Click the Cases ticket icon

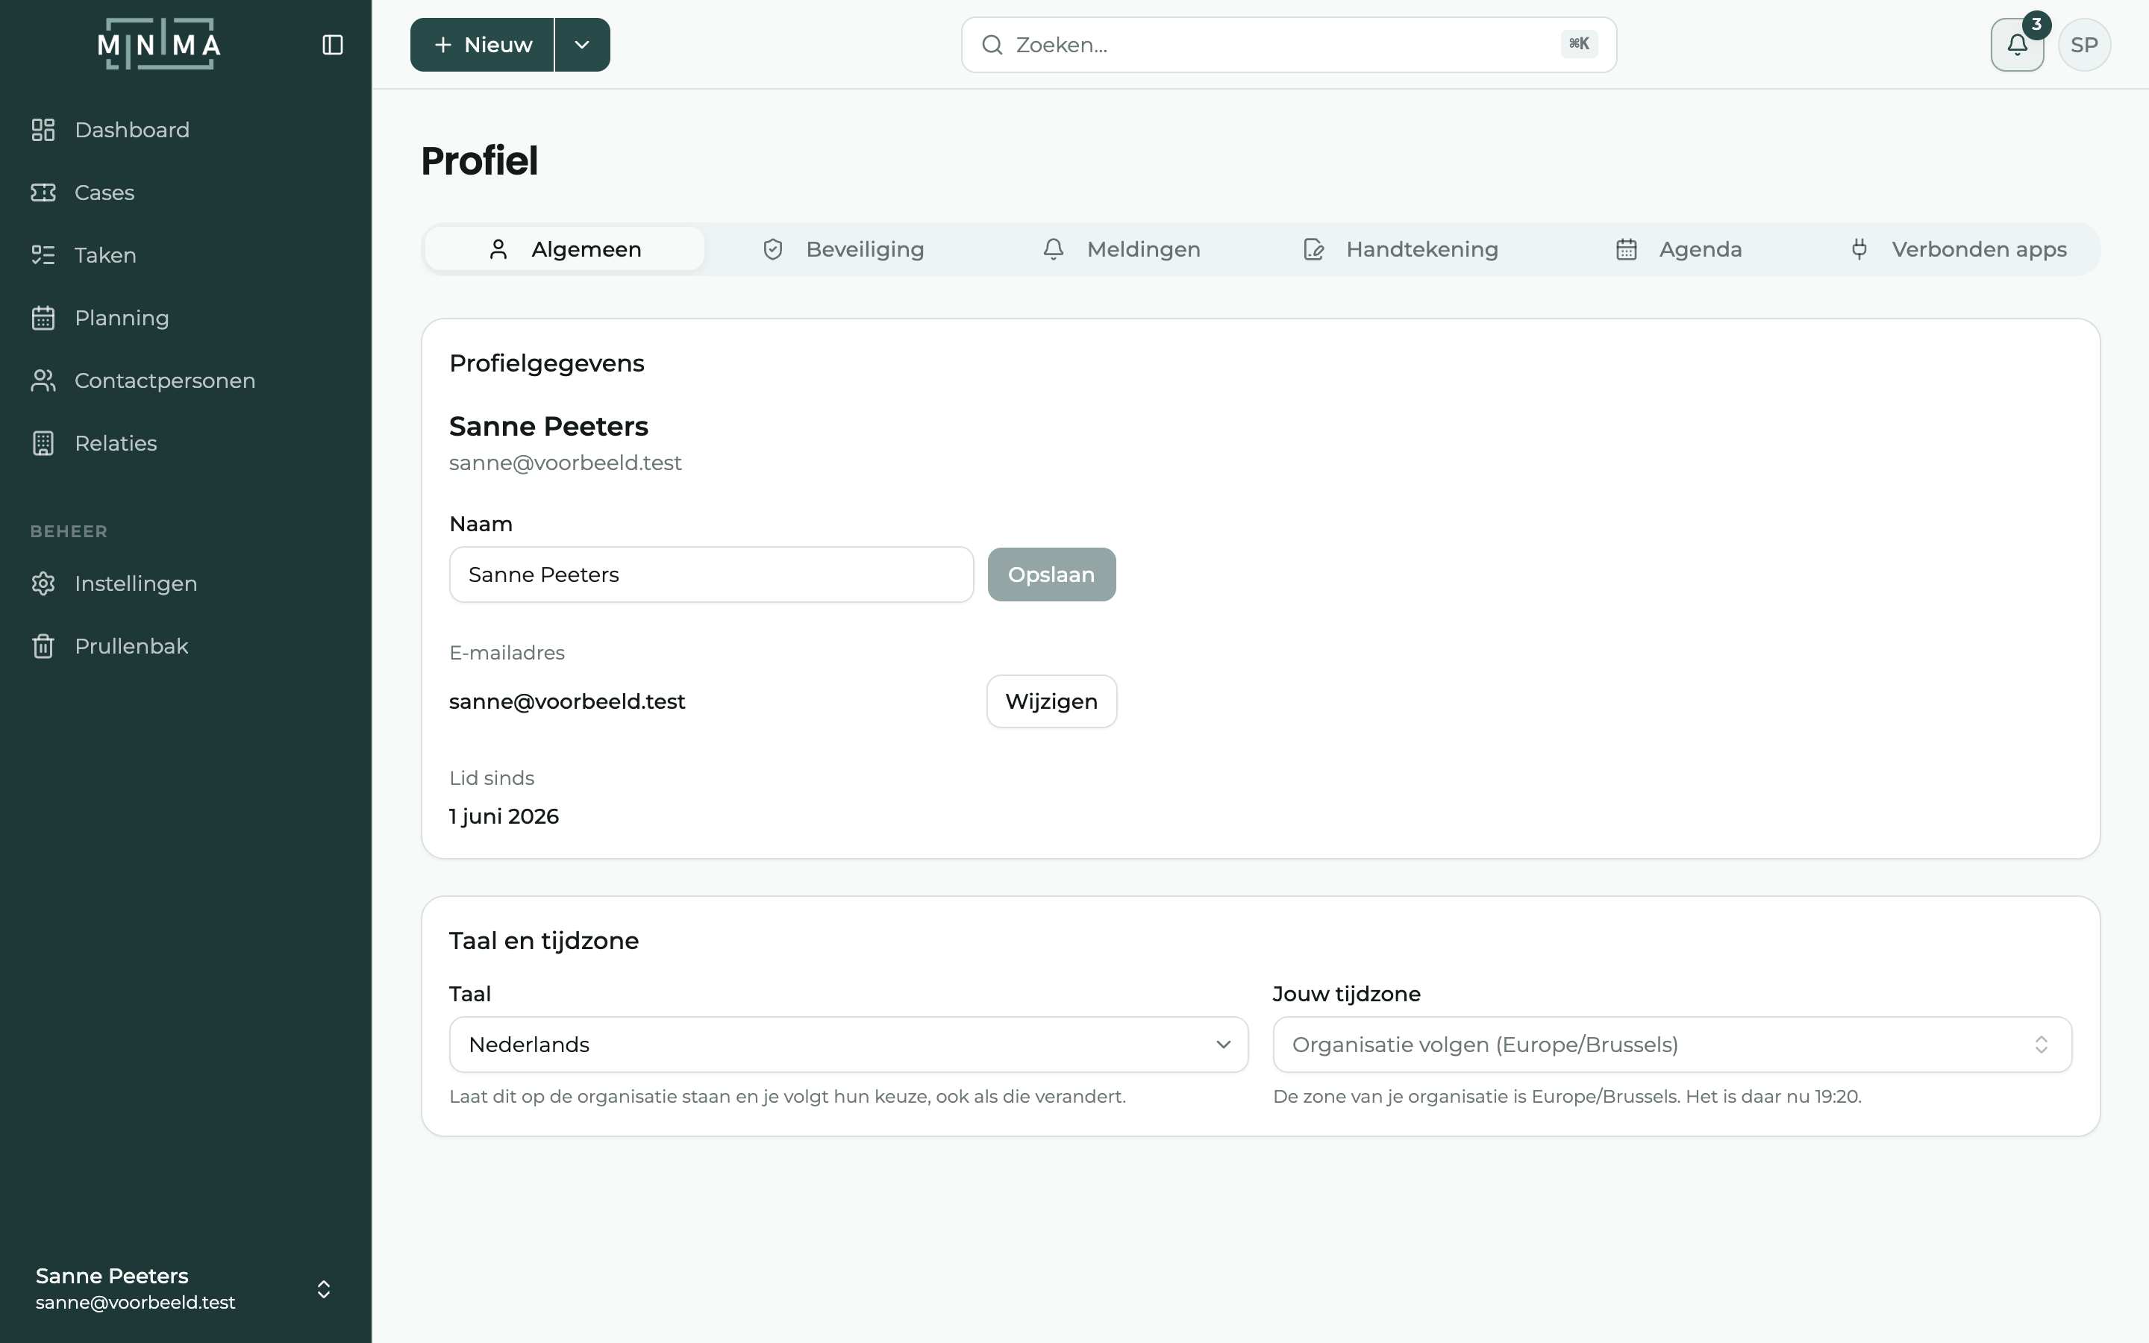(x=43, y=192)
